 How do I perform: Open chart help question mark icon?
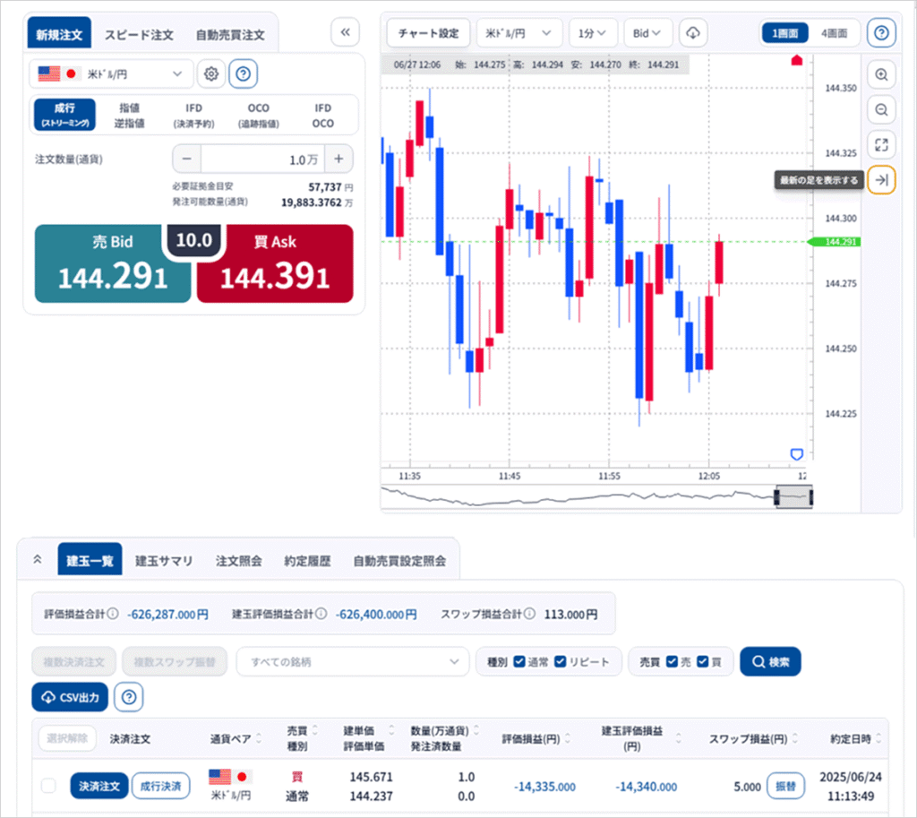(881, 33)
